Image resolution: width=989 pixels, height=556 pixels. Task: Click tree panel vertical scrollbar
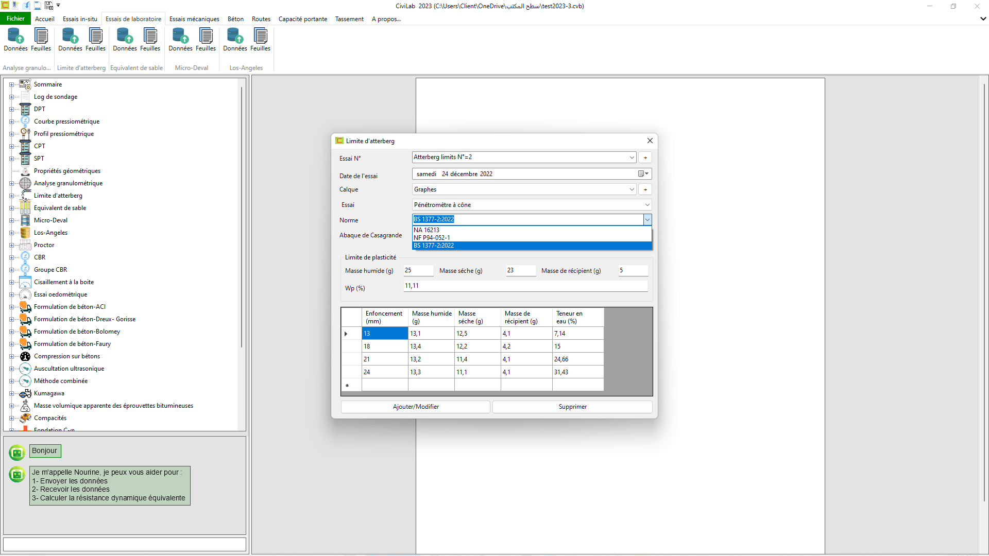(242, 216)
